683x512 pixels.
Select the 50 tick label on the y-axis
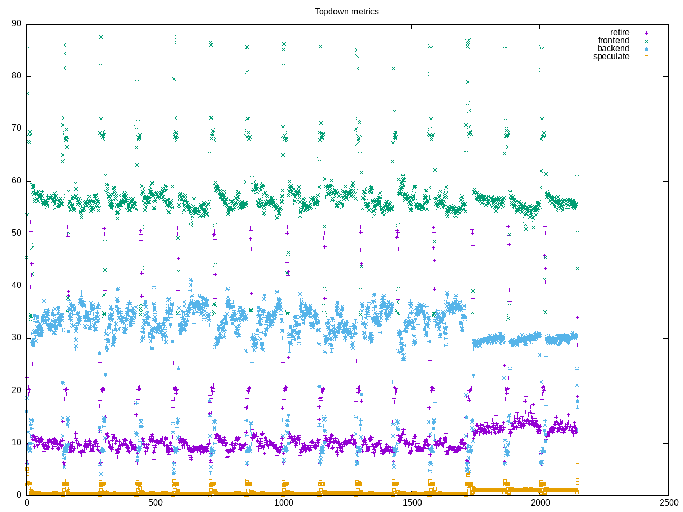(17, 233)
